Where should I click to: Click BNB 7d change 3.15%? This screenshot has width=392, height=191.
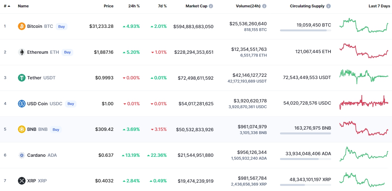[x=159, y=129]
